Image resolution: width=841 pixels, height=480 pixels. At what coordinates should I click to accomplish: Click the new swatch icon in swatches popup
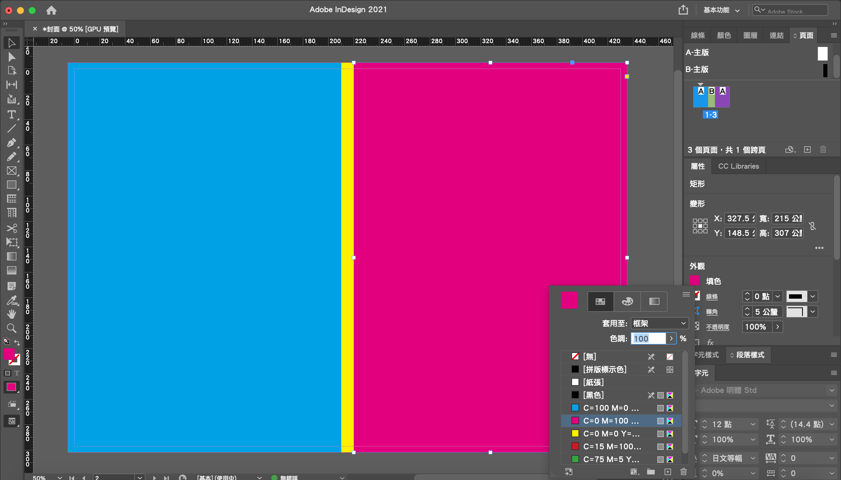tap(668, 472)
